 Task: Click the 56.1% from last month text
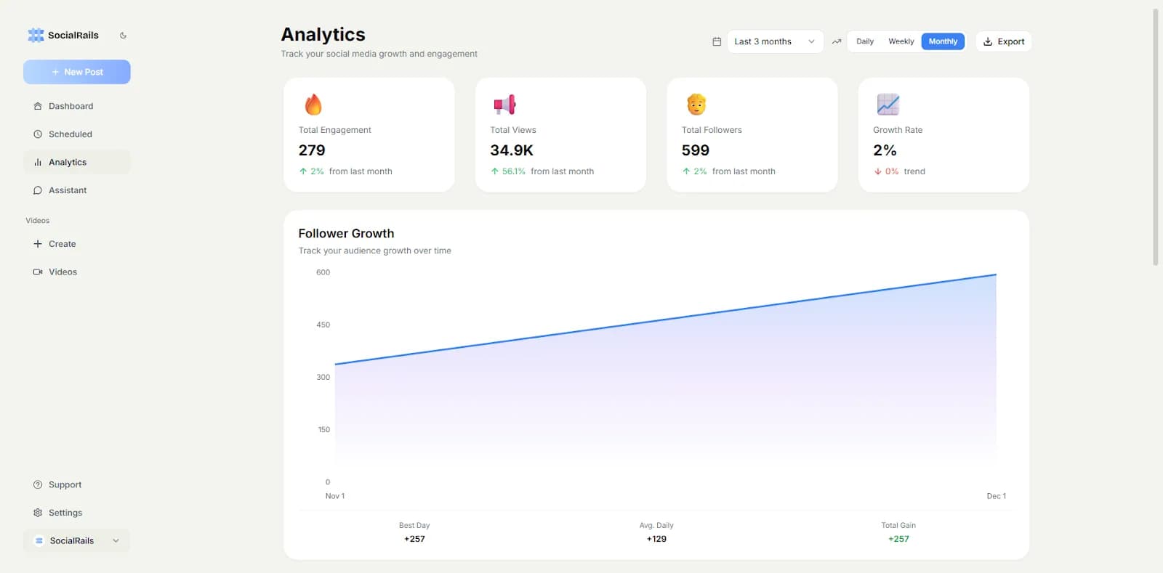pos(543,171)
